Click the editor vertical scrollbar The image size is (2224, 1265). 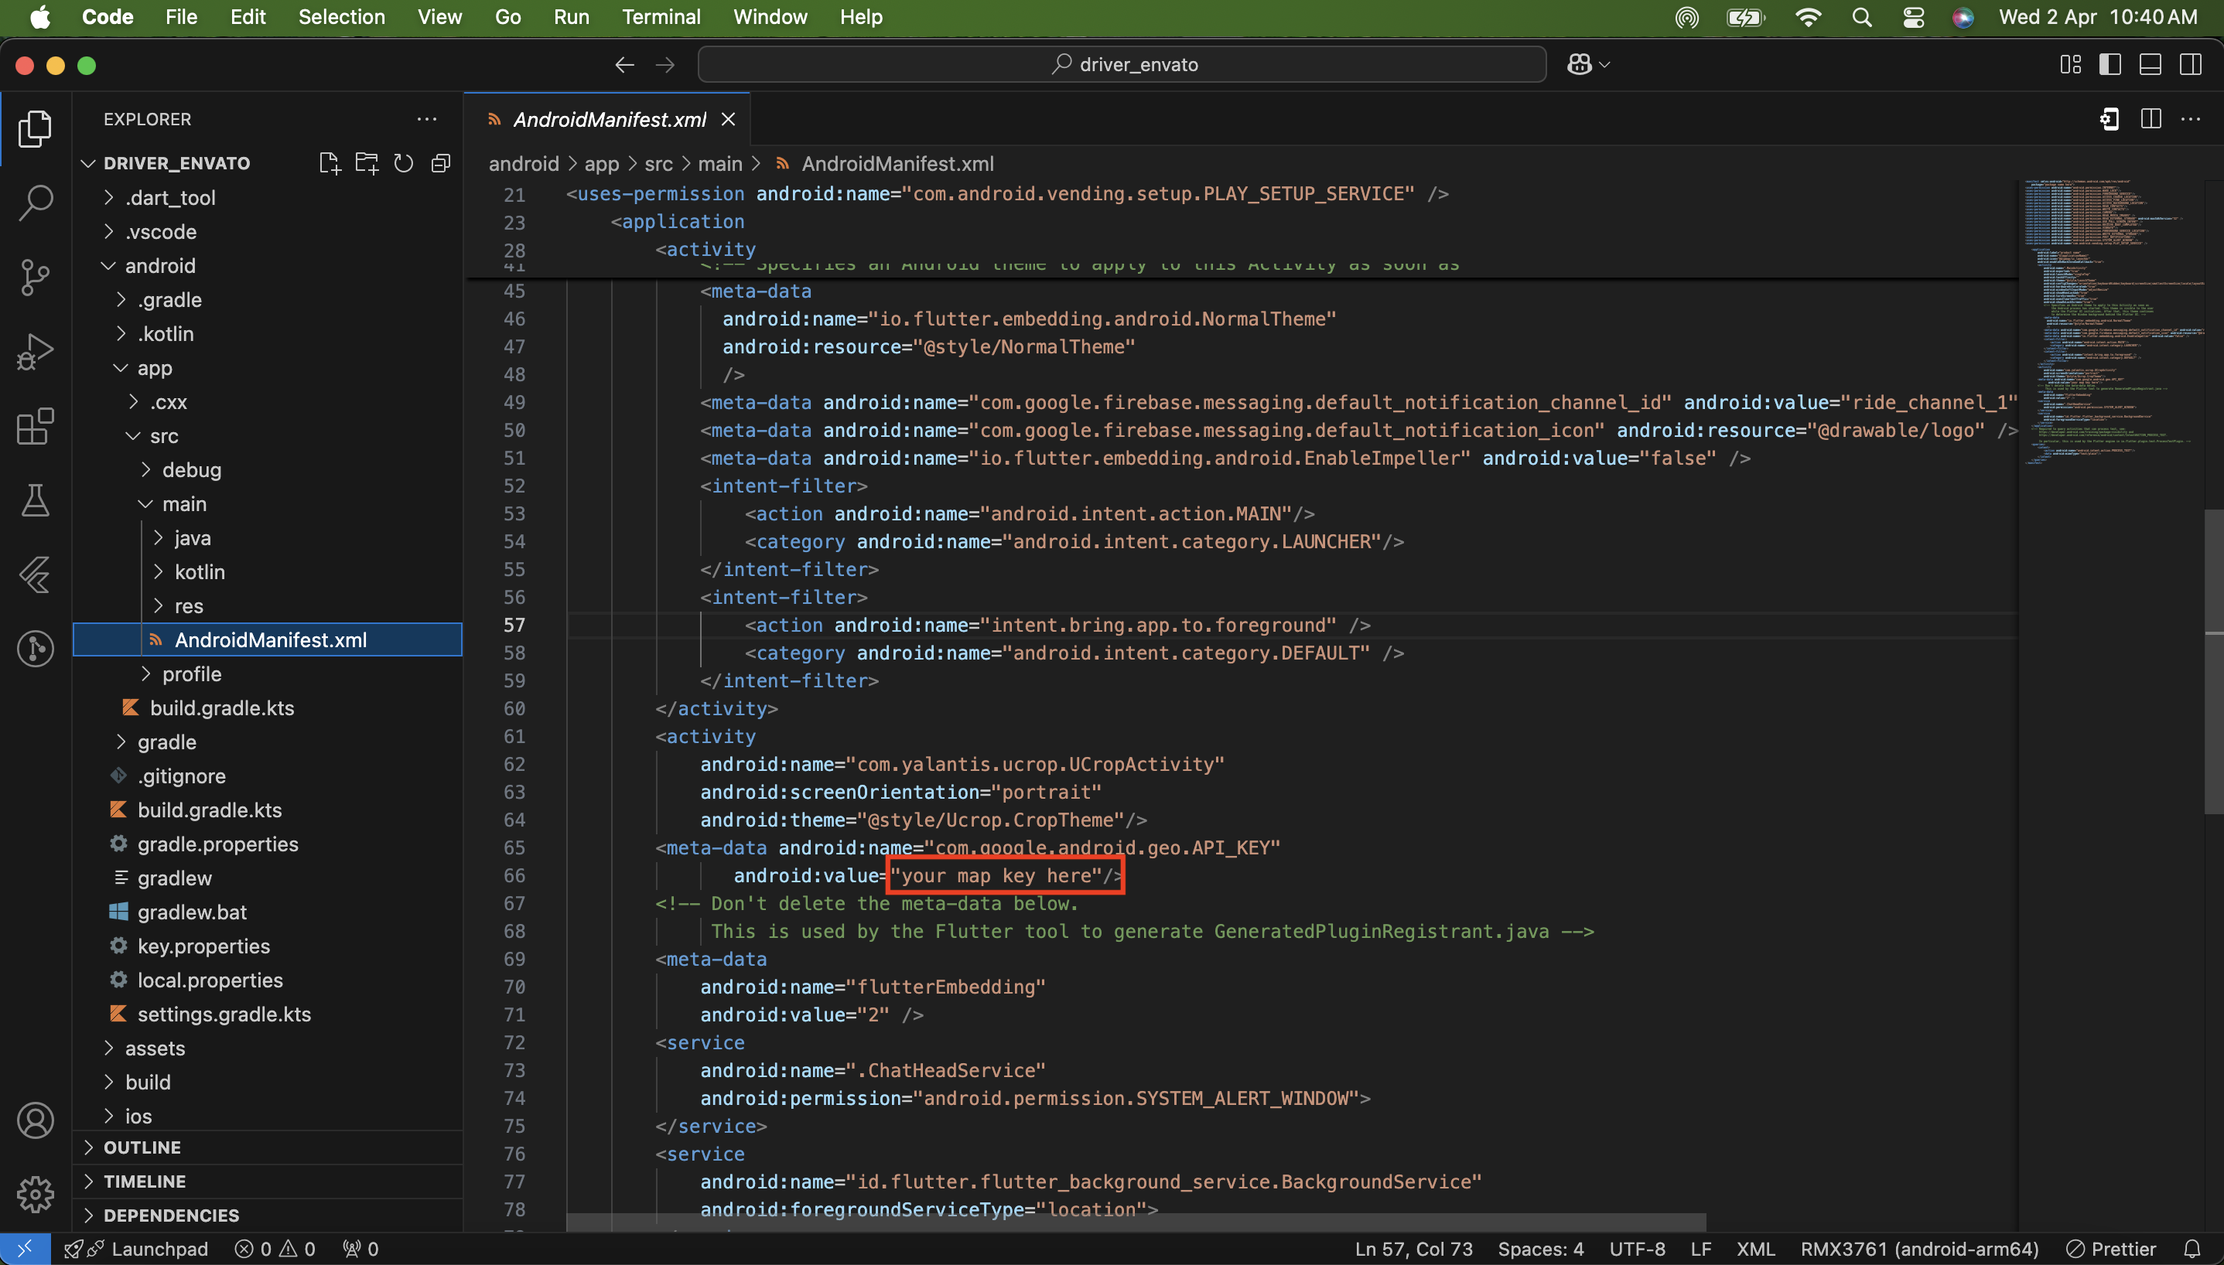click(x=2214, y=660)
